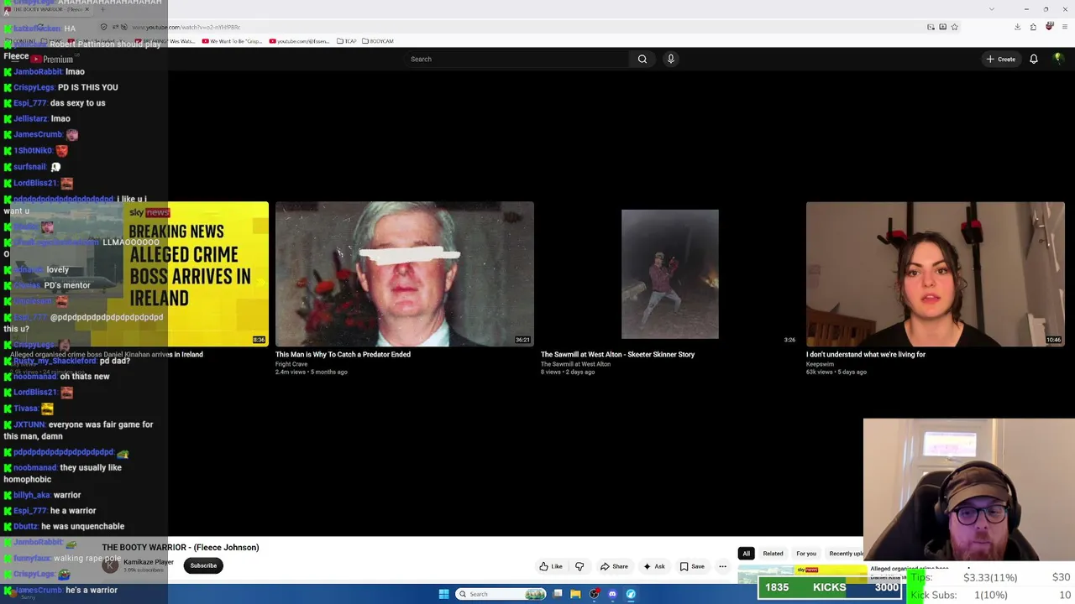
Task: Click the 1835 KICKS 3000 goal bar
Action: [x=831, y=587]
